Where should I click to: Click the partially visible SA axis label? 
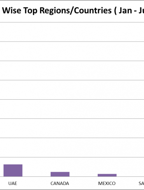click(x=141, y=183)
